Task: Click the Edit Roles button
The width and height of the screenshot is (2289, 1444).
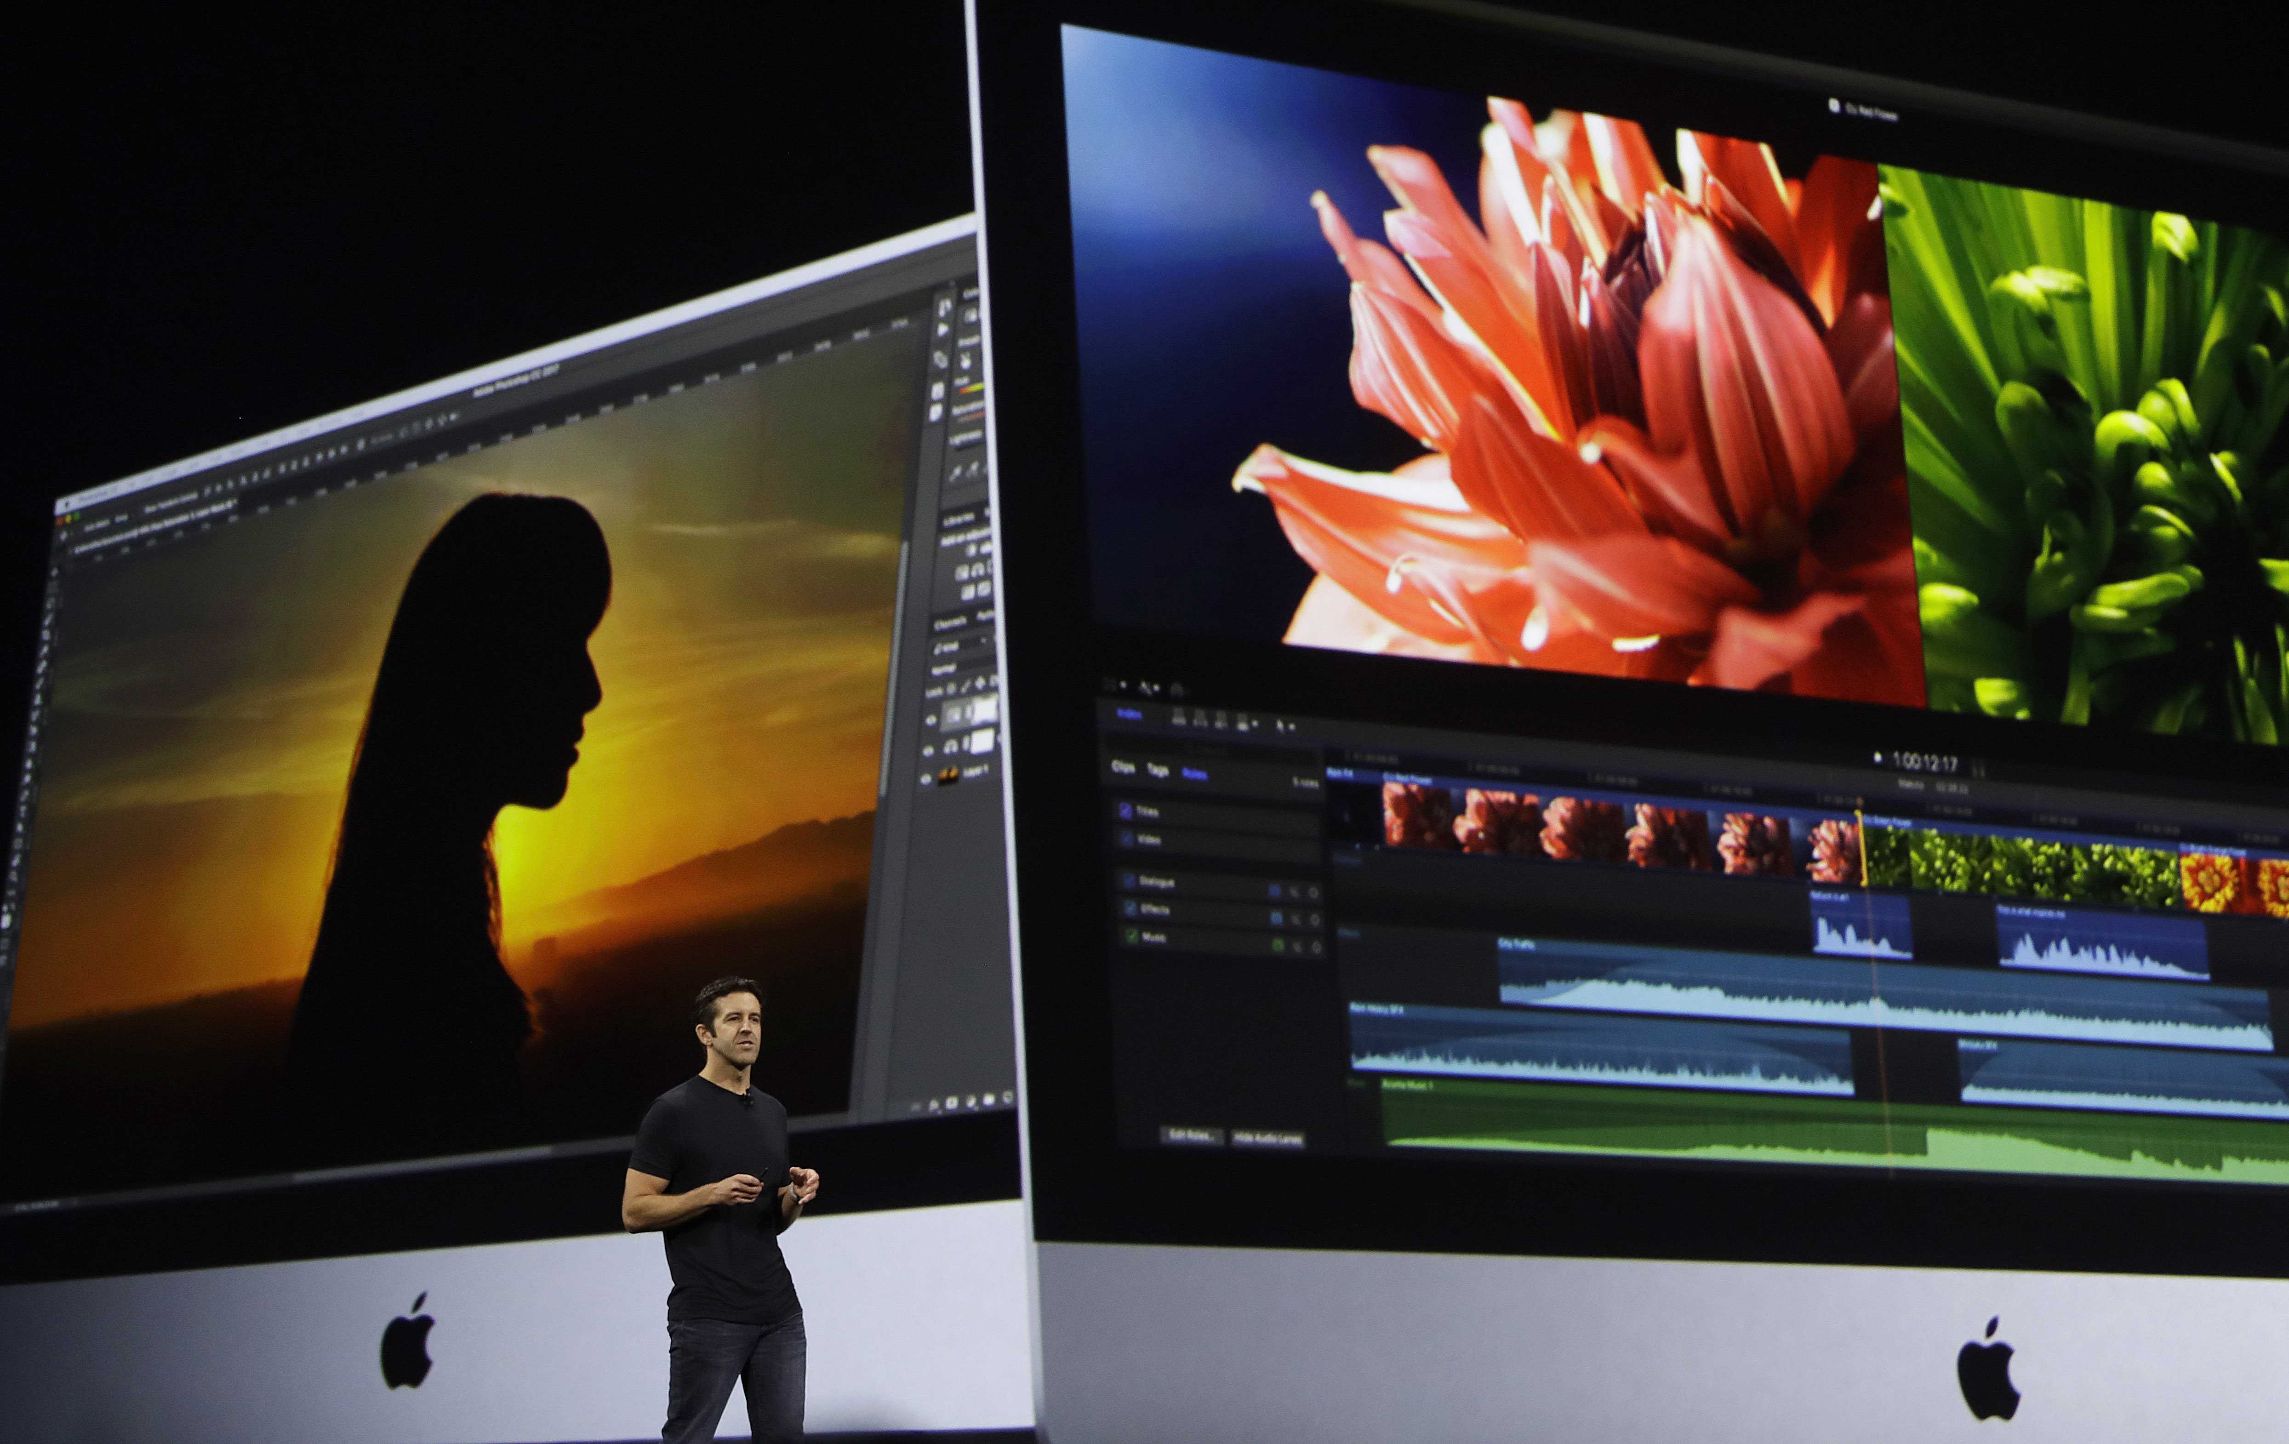Action: tap(1194, 1137)
